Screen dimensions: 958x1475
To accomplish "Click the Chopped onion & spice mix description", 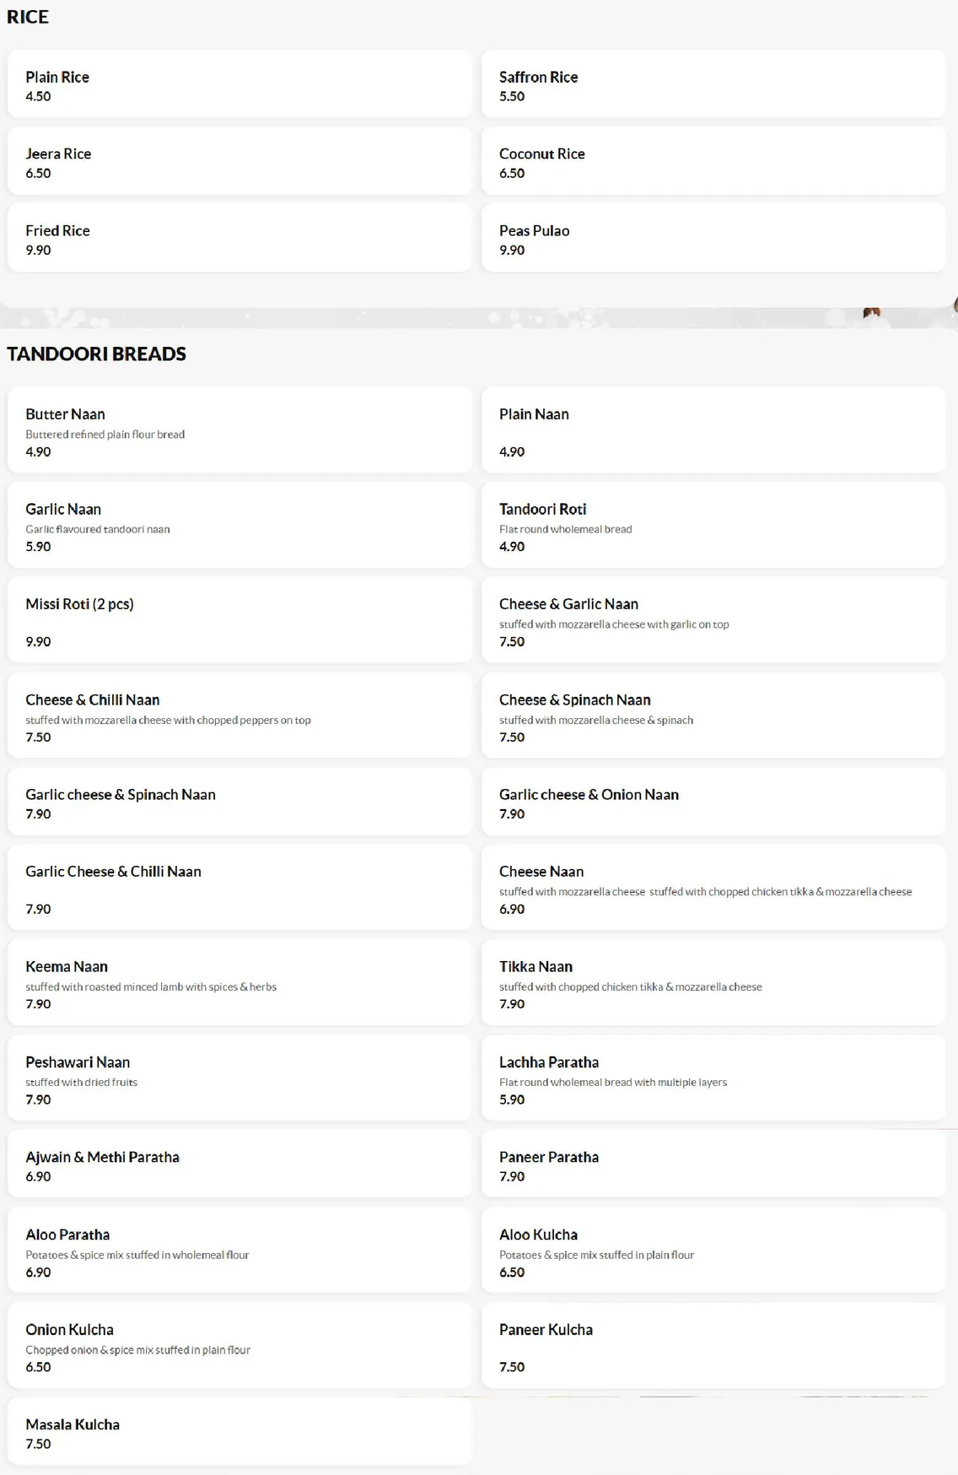I will (x=137, y=1350).
